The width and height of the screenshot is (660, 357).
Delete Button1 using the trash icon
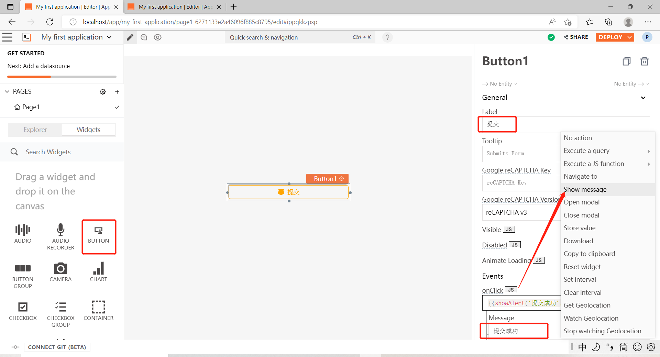[x=644, y=61]
